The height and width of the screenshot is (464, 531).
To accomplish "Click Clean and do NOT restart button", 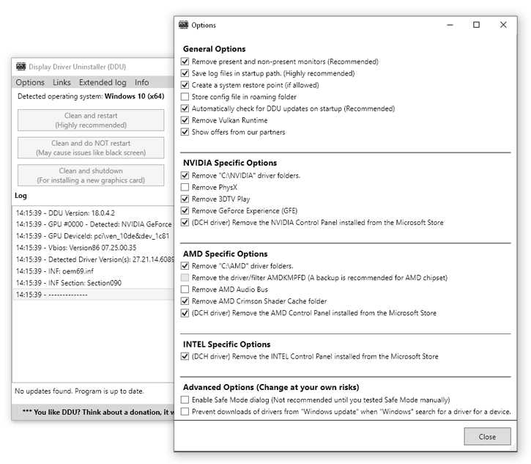I will point(91,148).
